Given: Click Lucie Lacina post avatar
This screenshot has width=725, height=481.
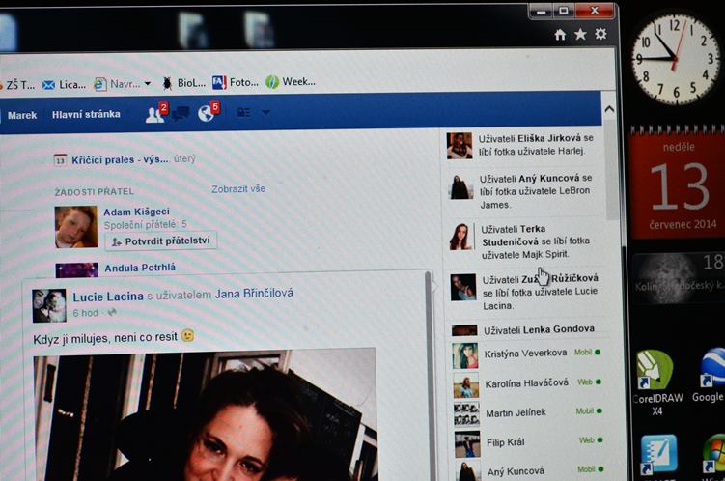Looking at the screenshot, I should pos(49,306).
